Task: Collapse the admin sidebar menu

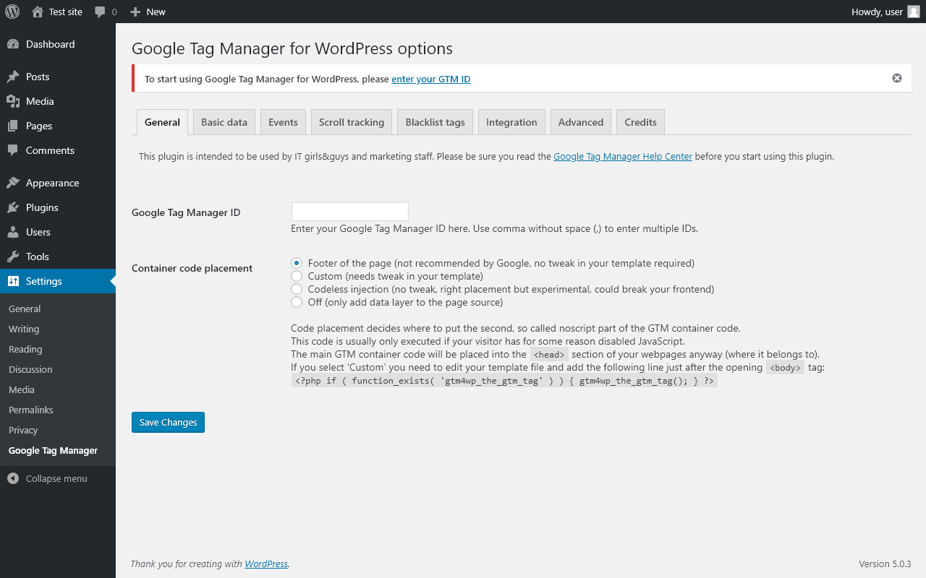Action: click(x=48, y=478)
